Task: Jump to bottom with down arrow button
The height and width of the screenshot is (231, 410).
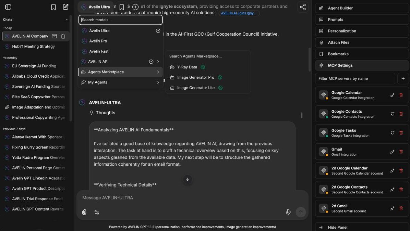Action: tap(188, 179)
